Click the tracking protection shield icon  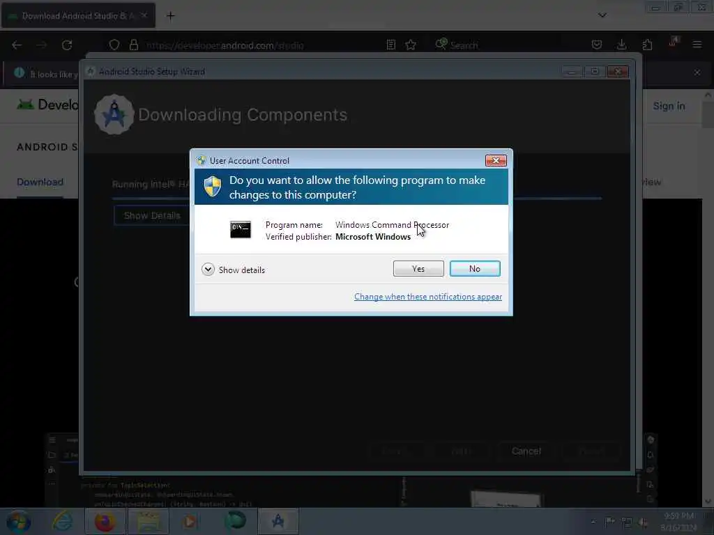point(114,45)
